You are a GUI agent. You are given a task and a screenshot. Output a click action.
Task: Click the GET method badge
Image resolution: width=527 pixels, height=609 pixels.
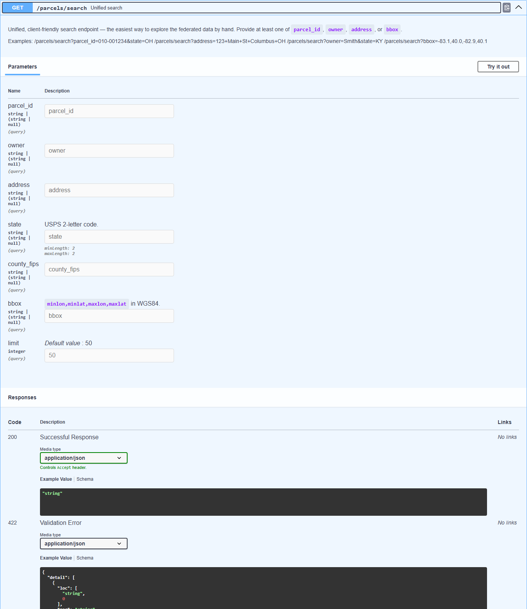18,8
